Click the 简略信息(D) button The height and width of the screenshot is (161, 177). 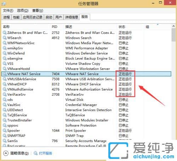click(x=19, y=153)
